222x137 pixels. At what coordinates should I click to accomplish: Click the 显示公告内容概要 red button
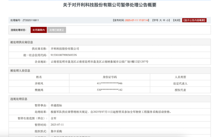pos(194,20)
